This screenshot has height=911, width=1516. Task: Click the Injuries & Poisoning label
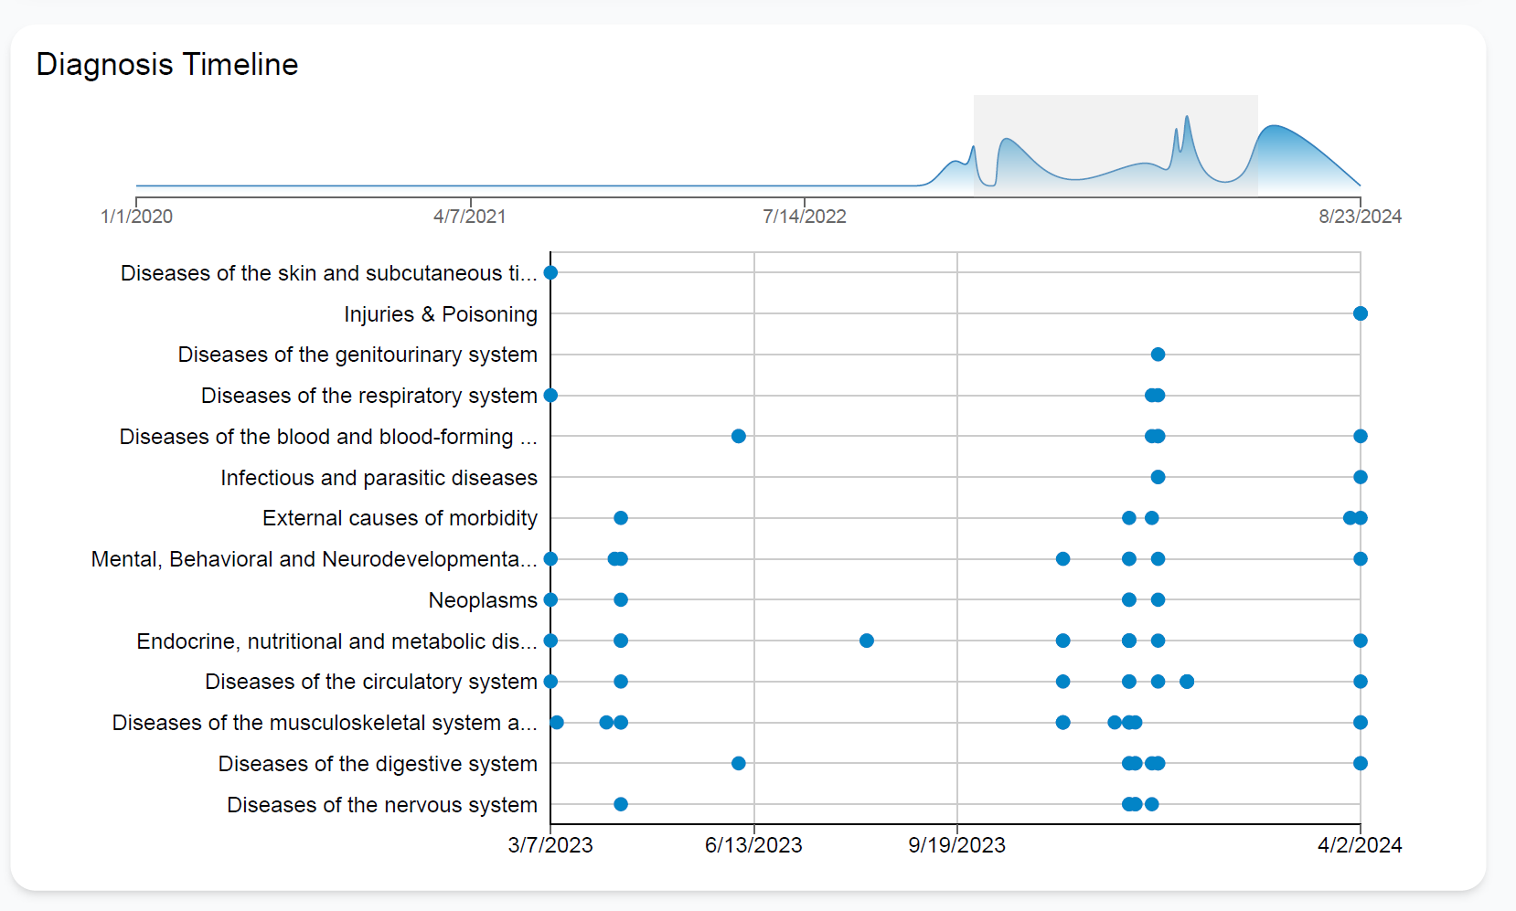[x=441, y=314]
